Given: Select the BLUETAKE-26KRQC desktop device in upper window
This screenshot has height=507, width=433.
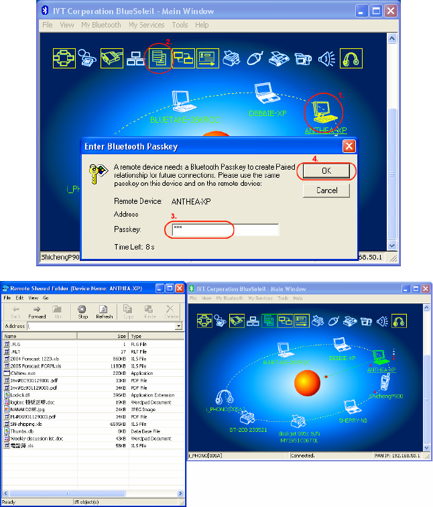Looking at the screenshot, I should [x=183, y=101].
